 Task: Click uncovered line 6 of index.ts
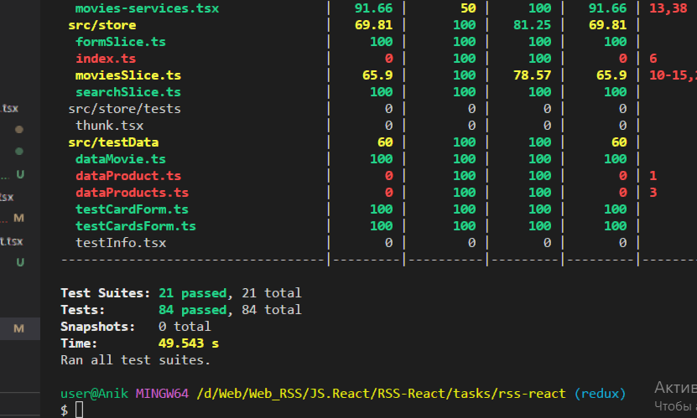pos(653,59)
